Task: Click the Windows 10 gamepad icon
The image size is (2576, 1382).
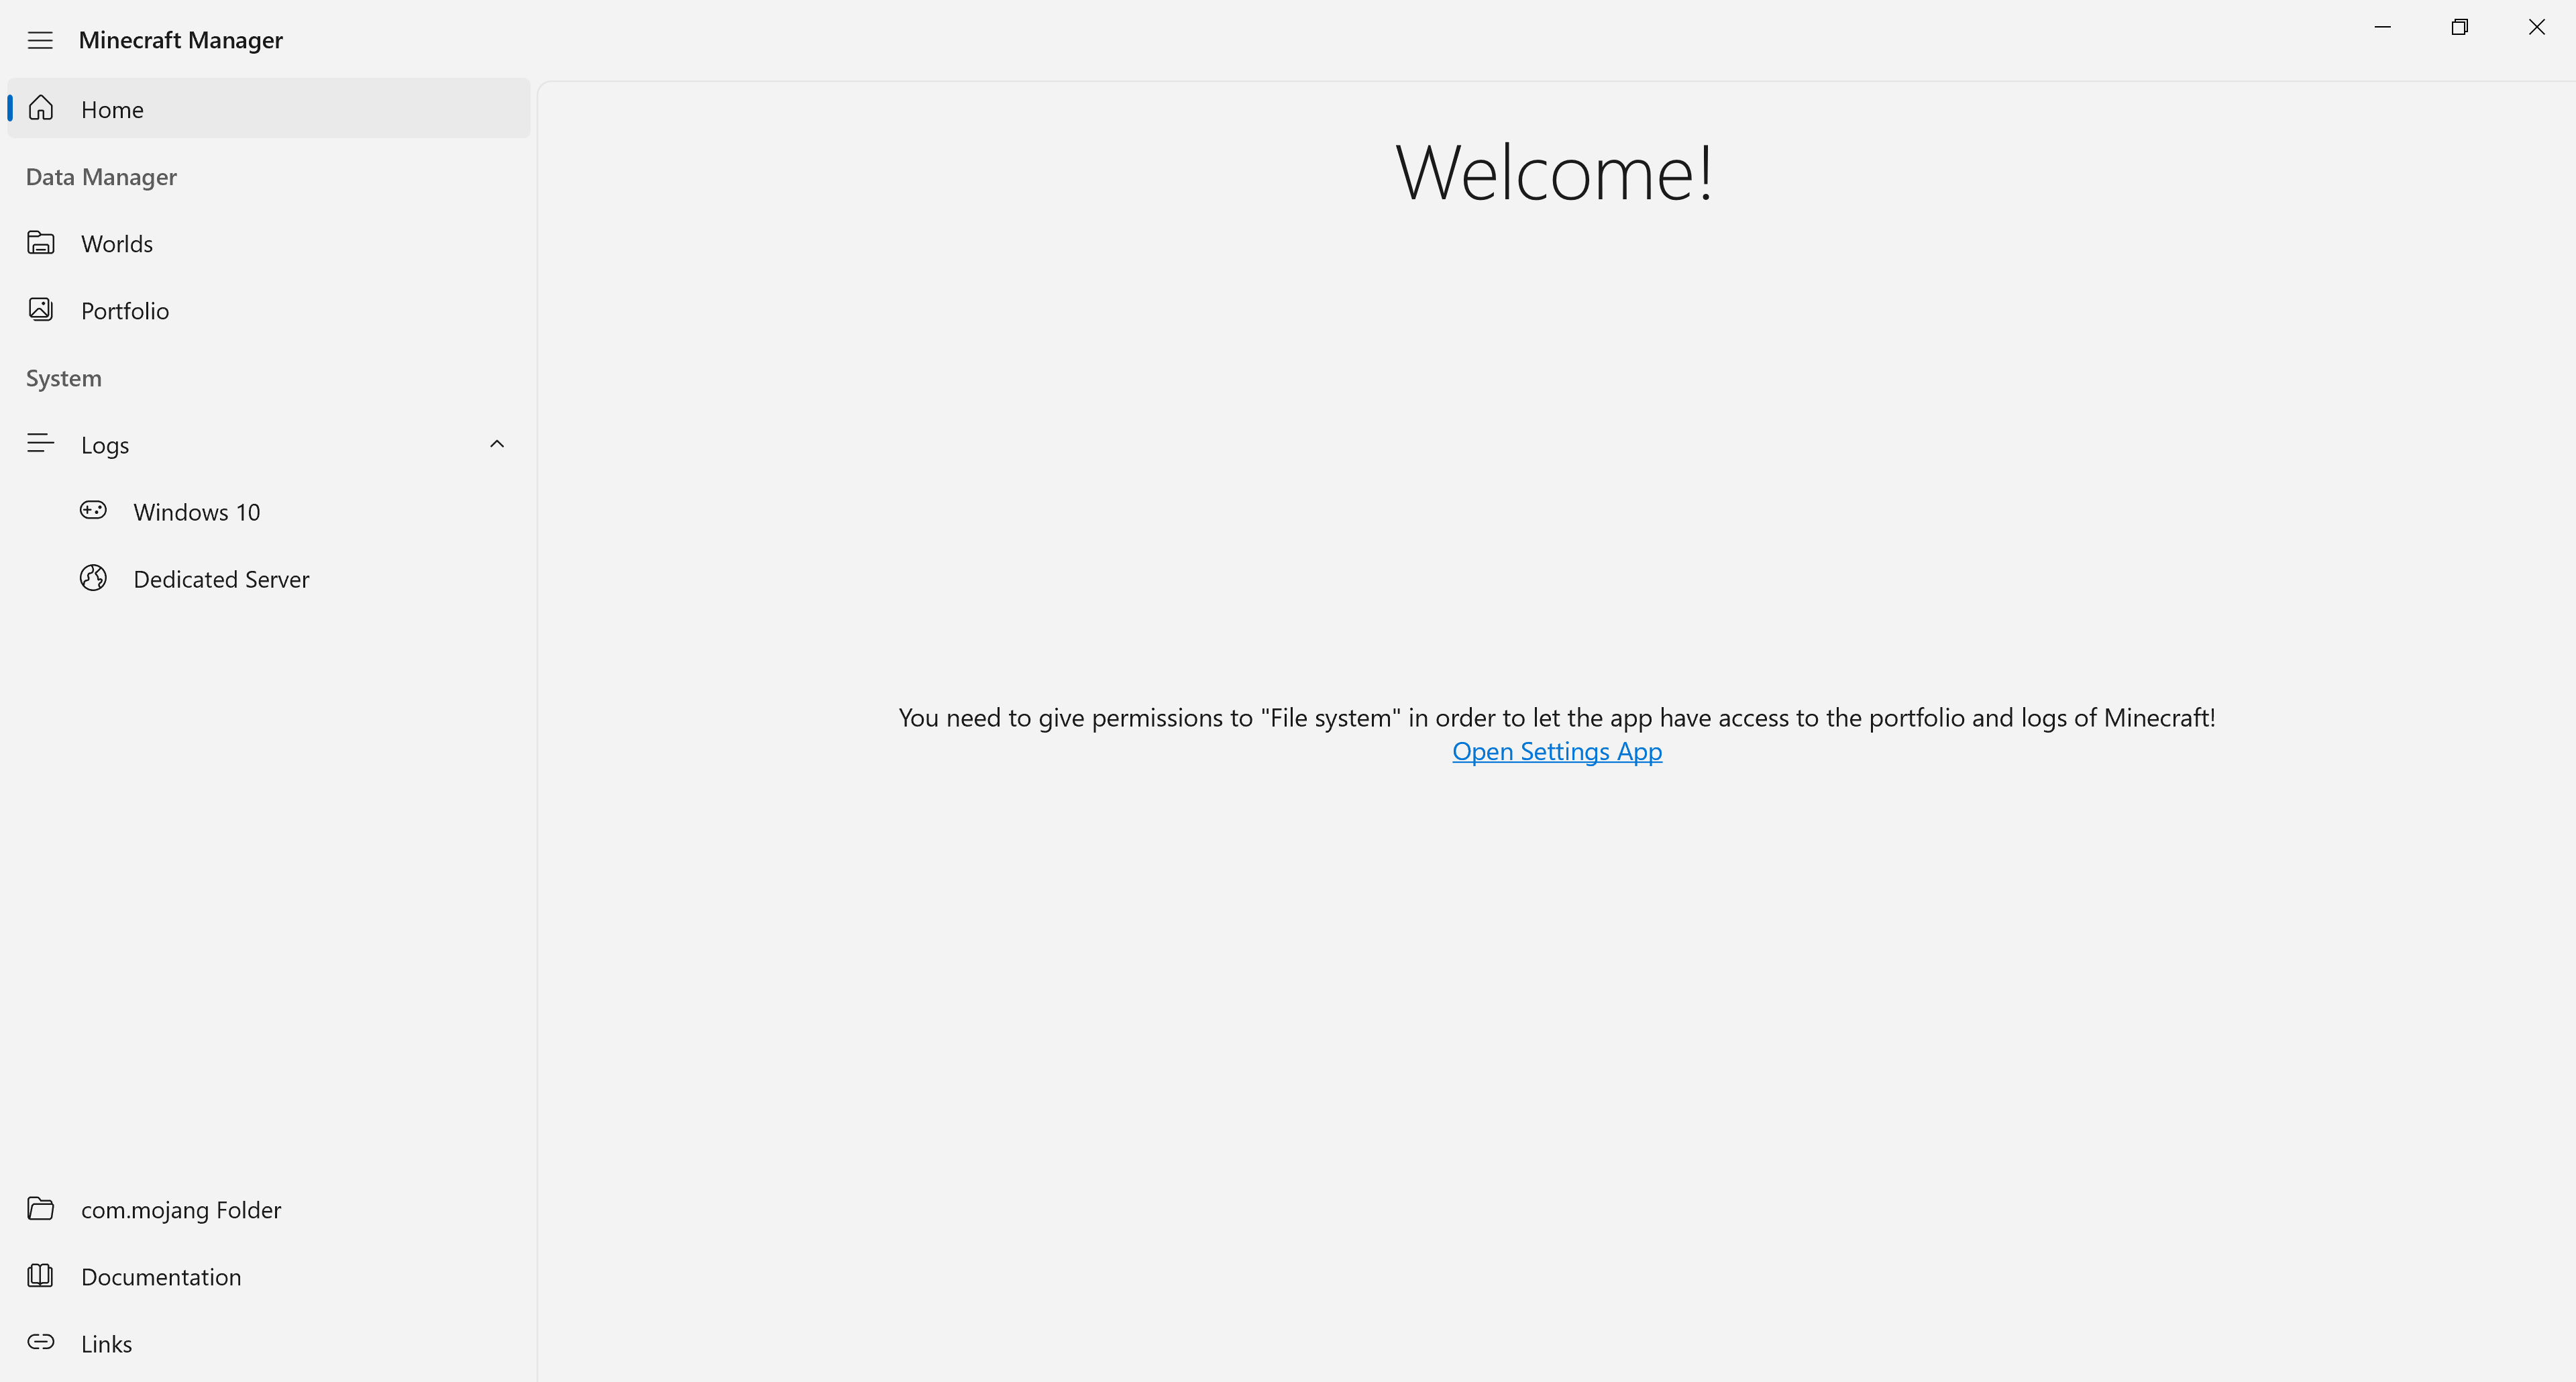Action: [93, 511]
